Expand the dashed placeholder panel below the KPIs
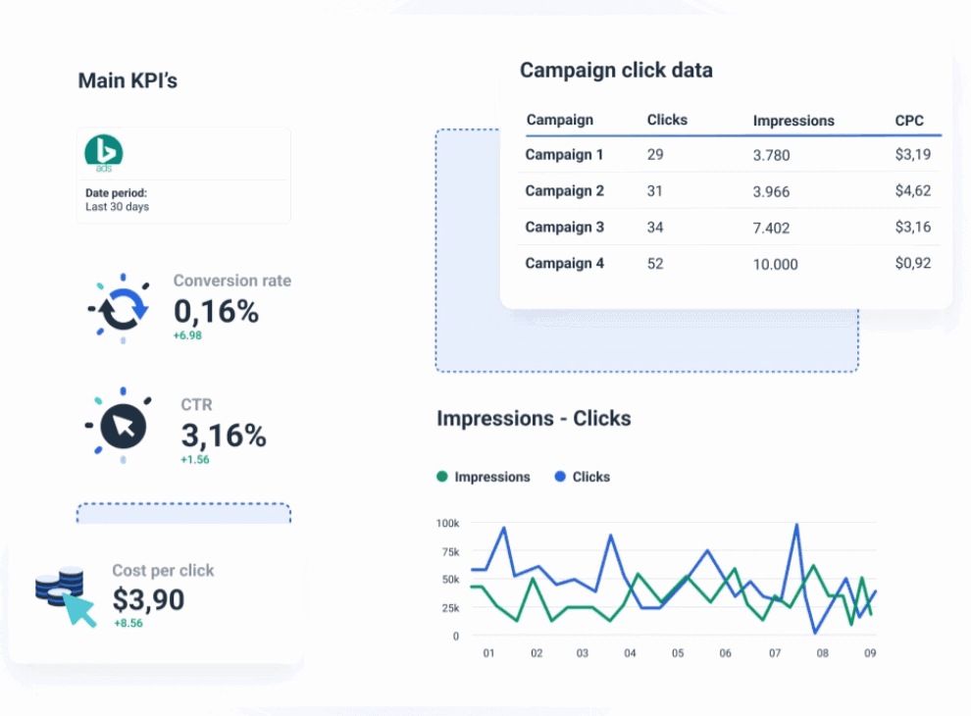 coord(183,512)
